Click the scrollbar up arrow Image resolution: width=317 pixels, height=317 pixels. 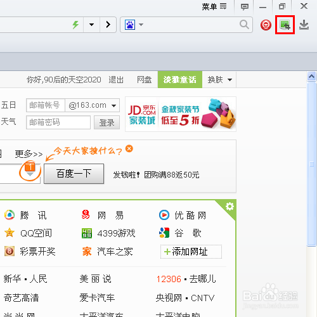pos(312,77)
